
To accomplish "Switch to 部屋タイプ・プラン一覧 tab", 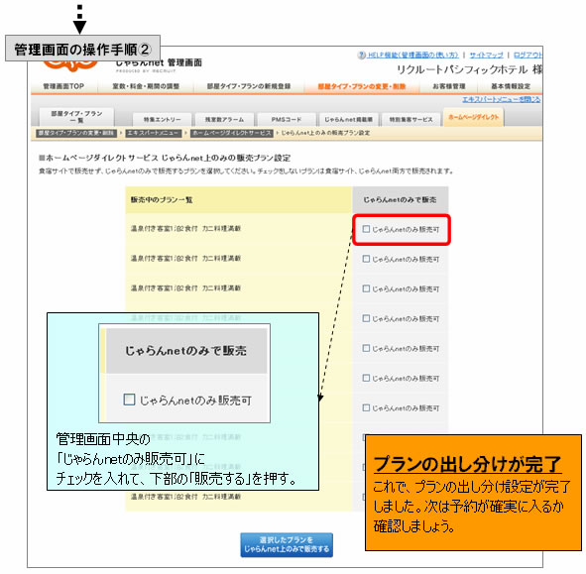I will coord(76,117).
